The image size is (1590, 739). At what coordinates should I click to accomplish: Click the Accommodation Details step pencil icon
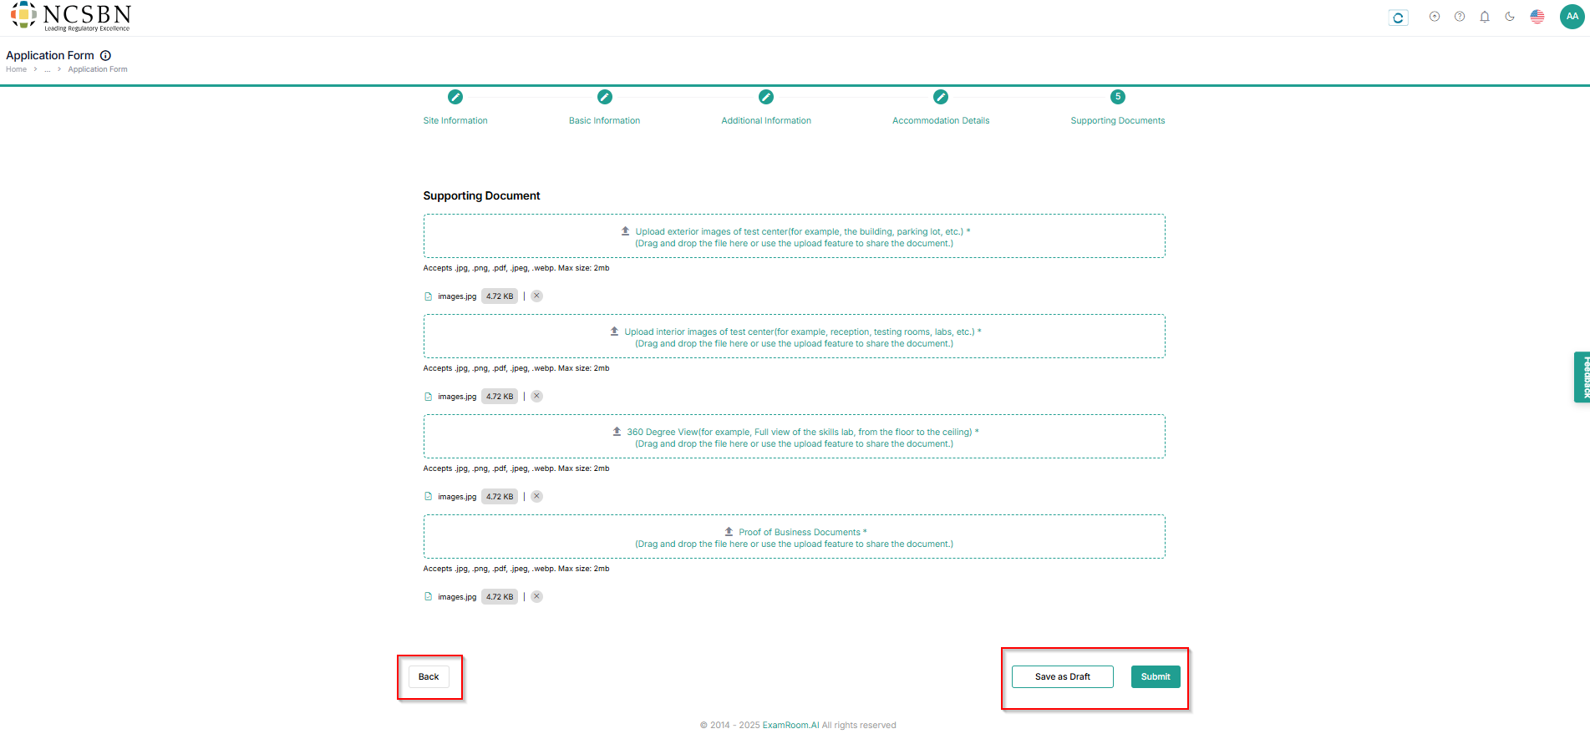tap(941, 97)
